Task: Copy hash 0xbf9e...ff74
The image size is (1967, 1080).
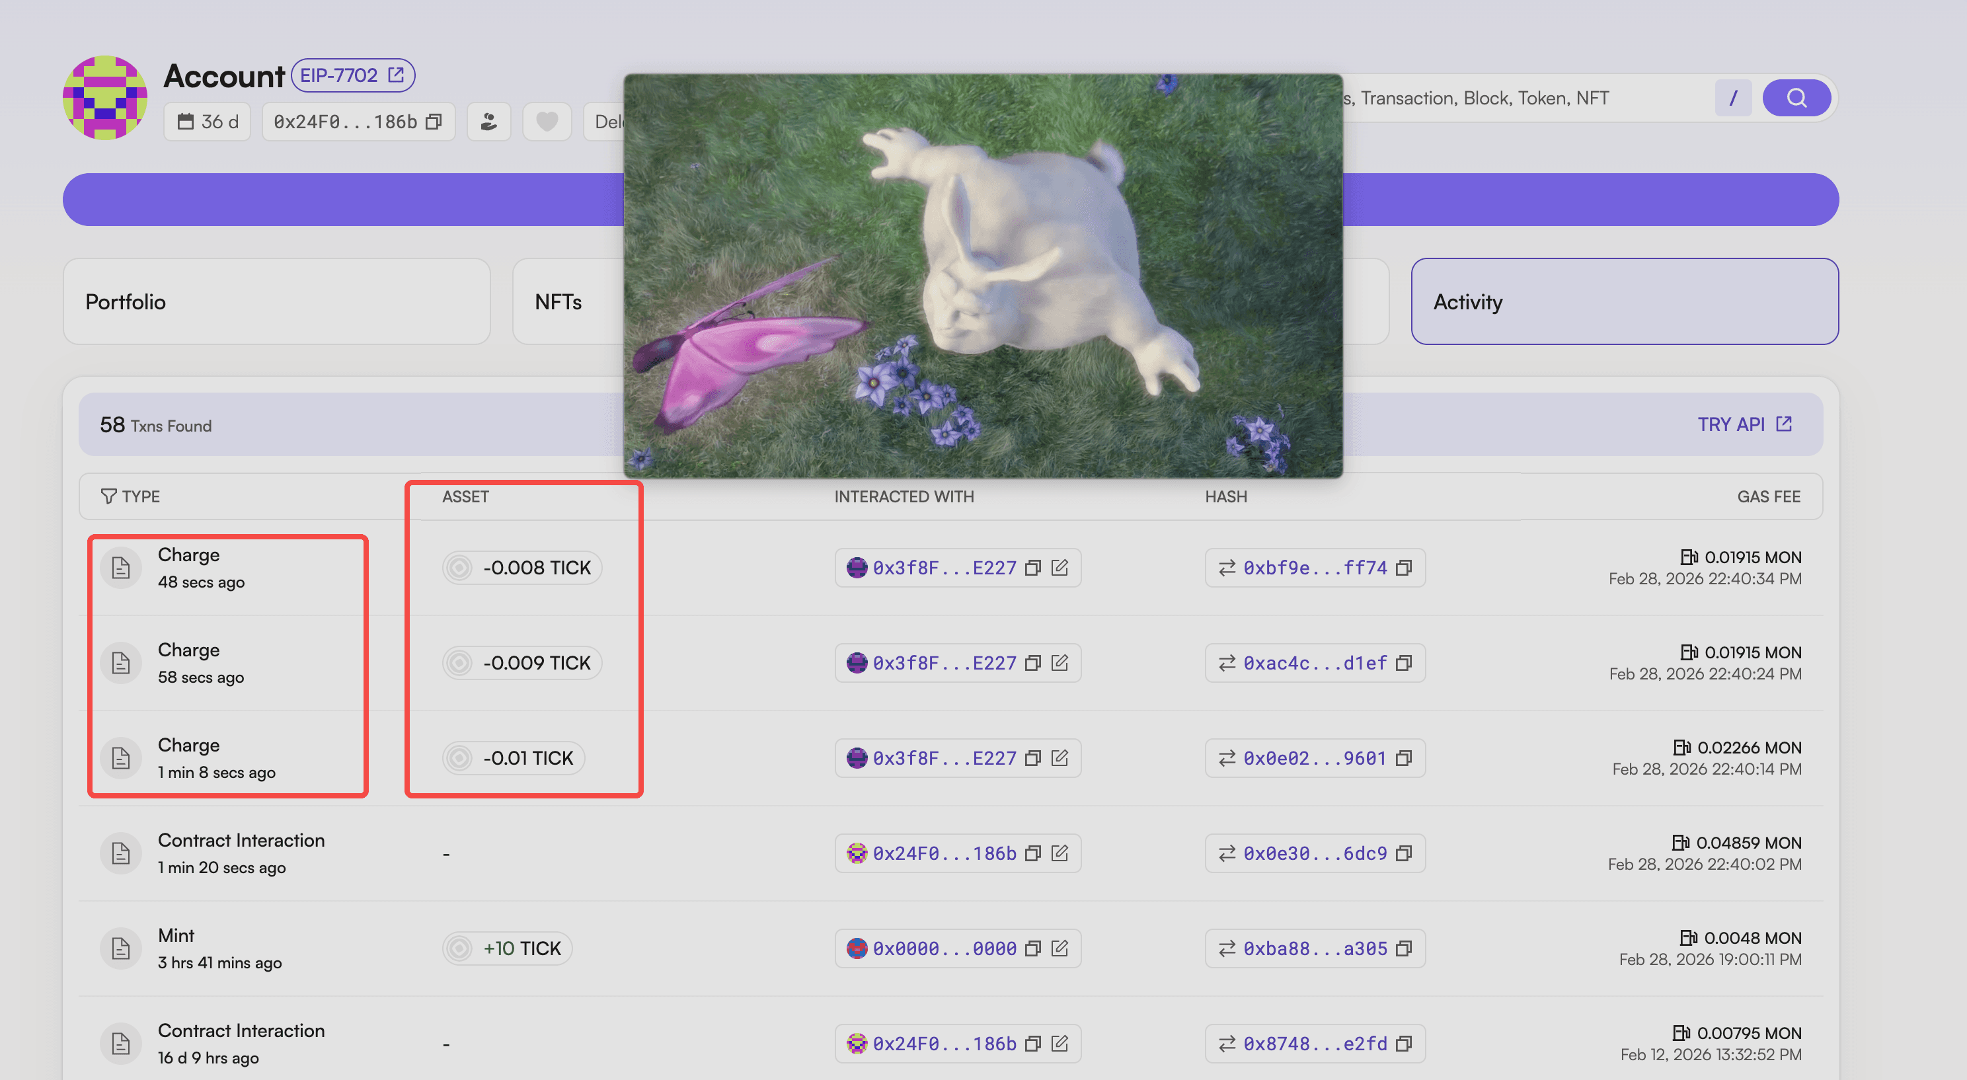Action: tap(1403, 568)
